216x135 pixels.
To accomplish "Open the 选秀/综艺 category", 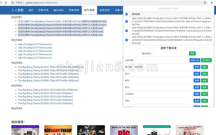I will pyautogui.click(x=105, y=10).
